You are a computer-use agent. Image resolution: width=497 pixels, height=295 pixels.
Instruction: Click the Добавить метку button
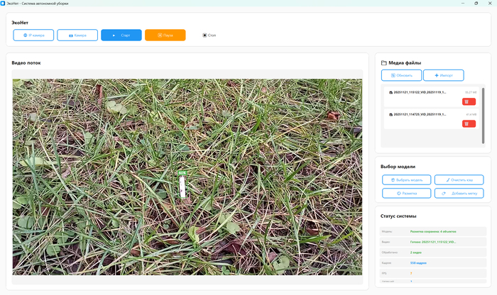[459, 193]
